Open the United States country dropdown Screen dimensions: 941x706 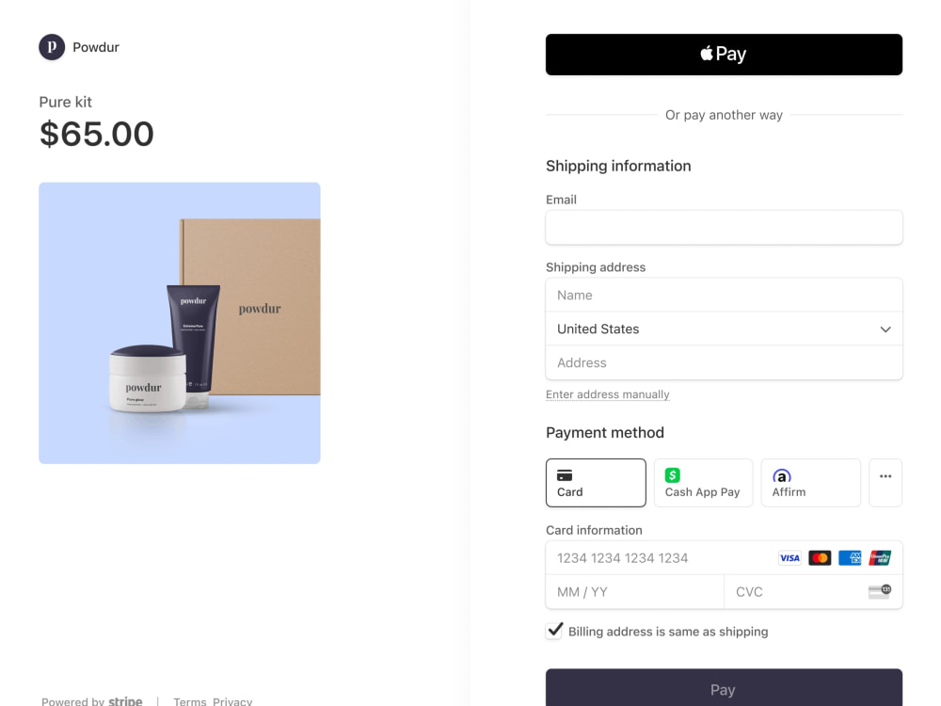(724, 329)
